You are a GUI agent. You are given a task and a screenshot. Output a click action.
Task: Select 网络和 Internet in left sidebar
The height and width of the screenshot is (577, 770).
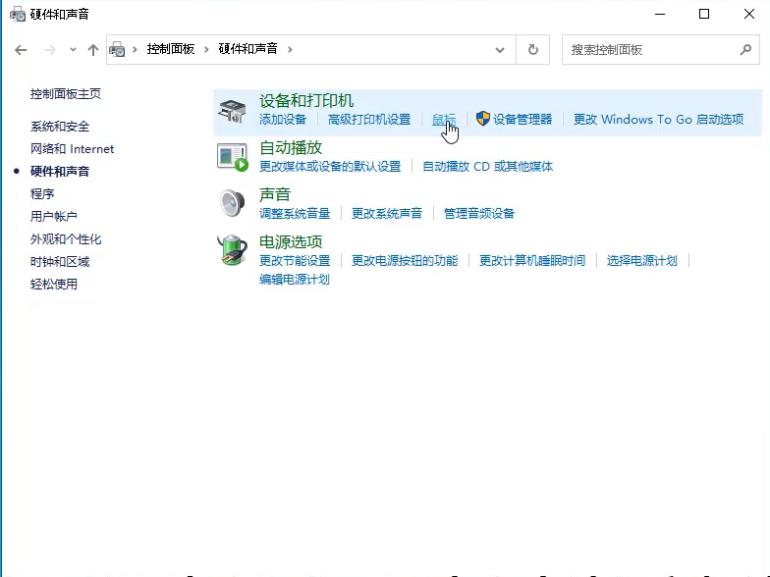click(72, 149)
